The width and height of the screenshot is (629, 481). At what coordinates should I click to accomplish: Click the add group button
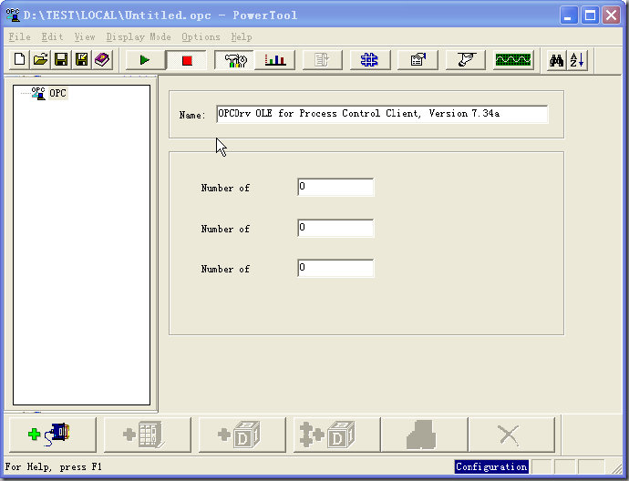[x=147, y=435]
